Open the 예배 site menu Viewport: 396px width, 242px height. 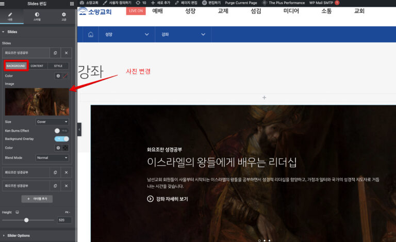click(158, 11)
